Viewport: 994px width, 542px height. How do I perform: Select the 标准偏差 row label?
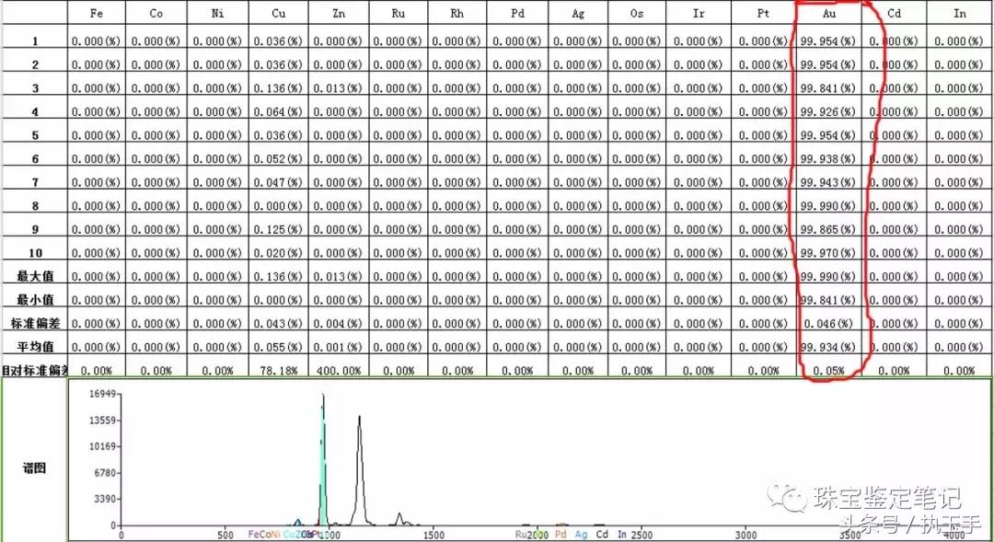coord(35,323)
